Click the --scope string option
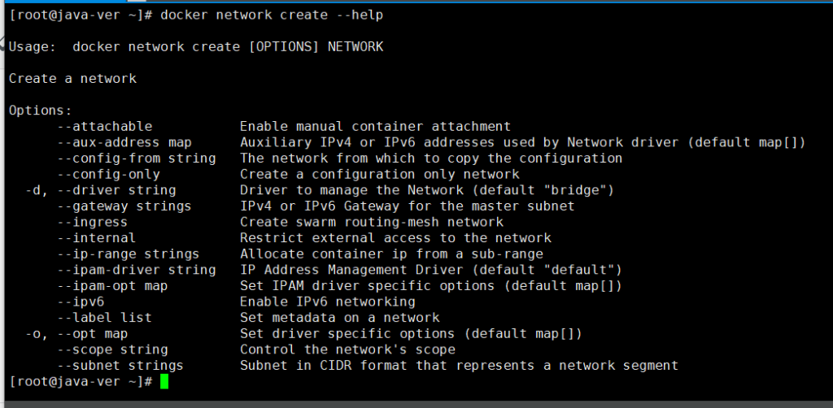Viewport: 833px width, 408px height. tap(112, 349)
